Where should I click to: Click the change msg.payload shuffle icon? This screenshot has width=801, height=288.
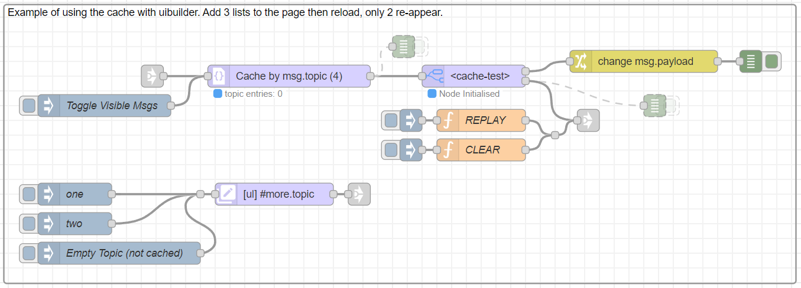pos(581,61)
